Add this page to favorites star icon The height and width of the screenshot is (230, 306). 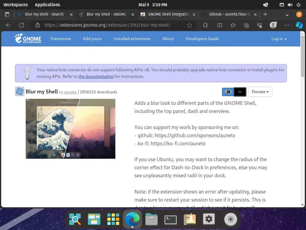pyautogui.click(x=189, y=25)
